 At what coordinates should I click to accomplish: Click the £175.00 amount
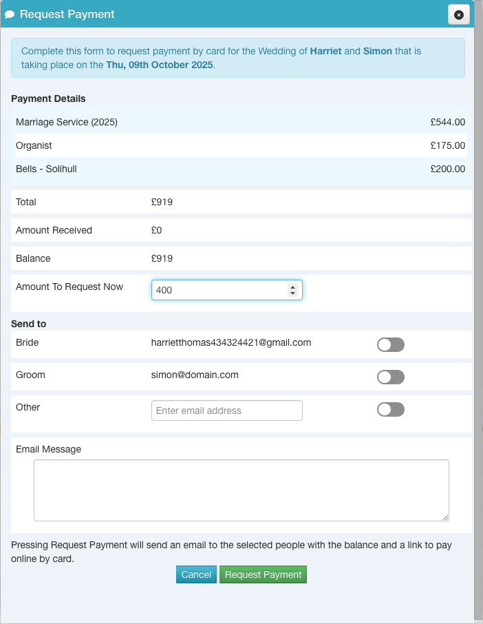(448, 145)
